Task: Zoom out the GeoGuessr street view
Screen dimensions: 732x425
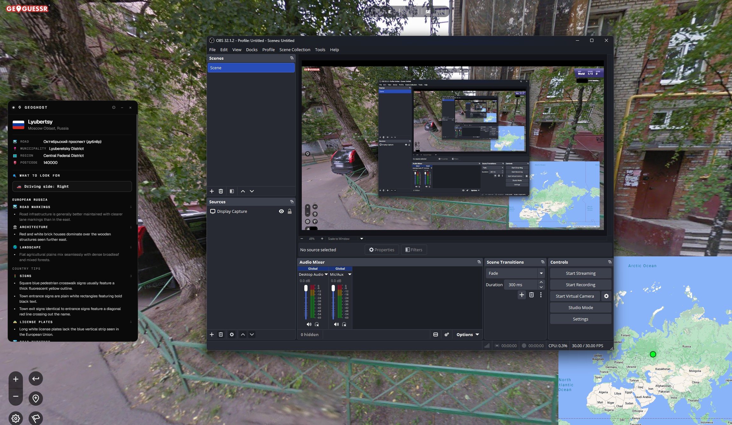Action: [x=16, y=396]
